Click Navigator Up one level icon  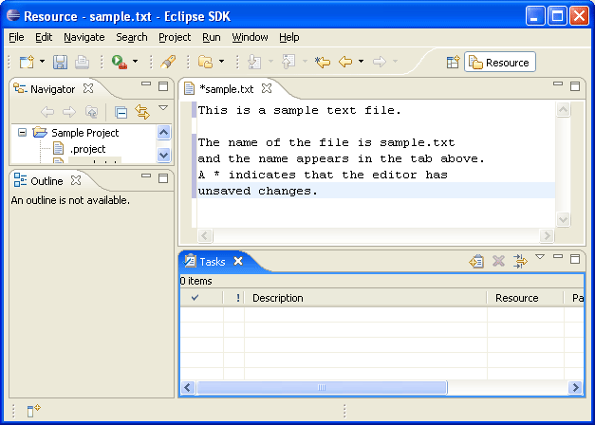(91, 112)
